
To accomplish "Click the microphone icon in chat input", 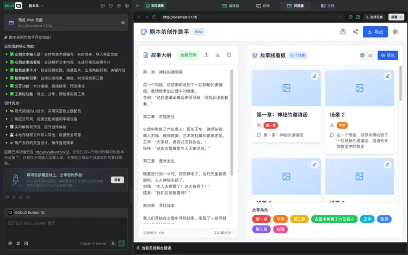I will pos(113,243).
